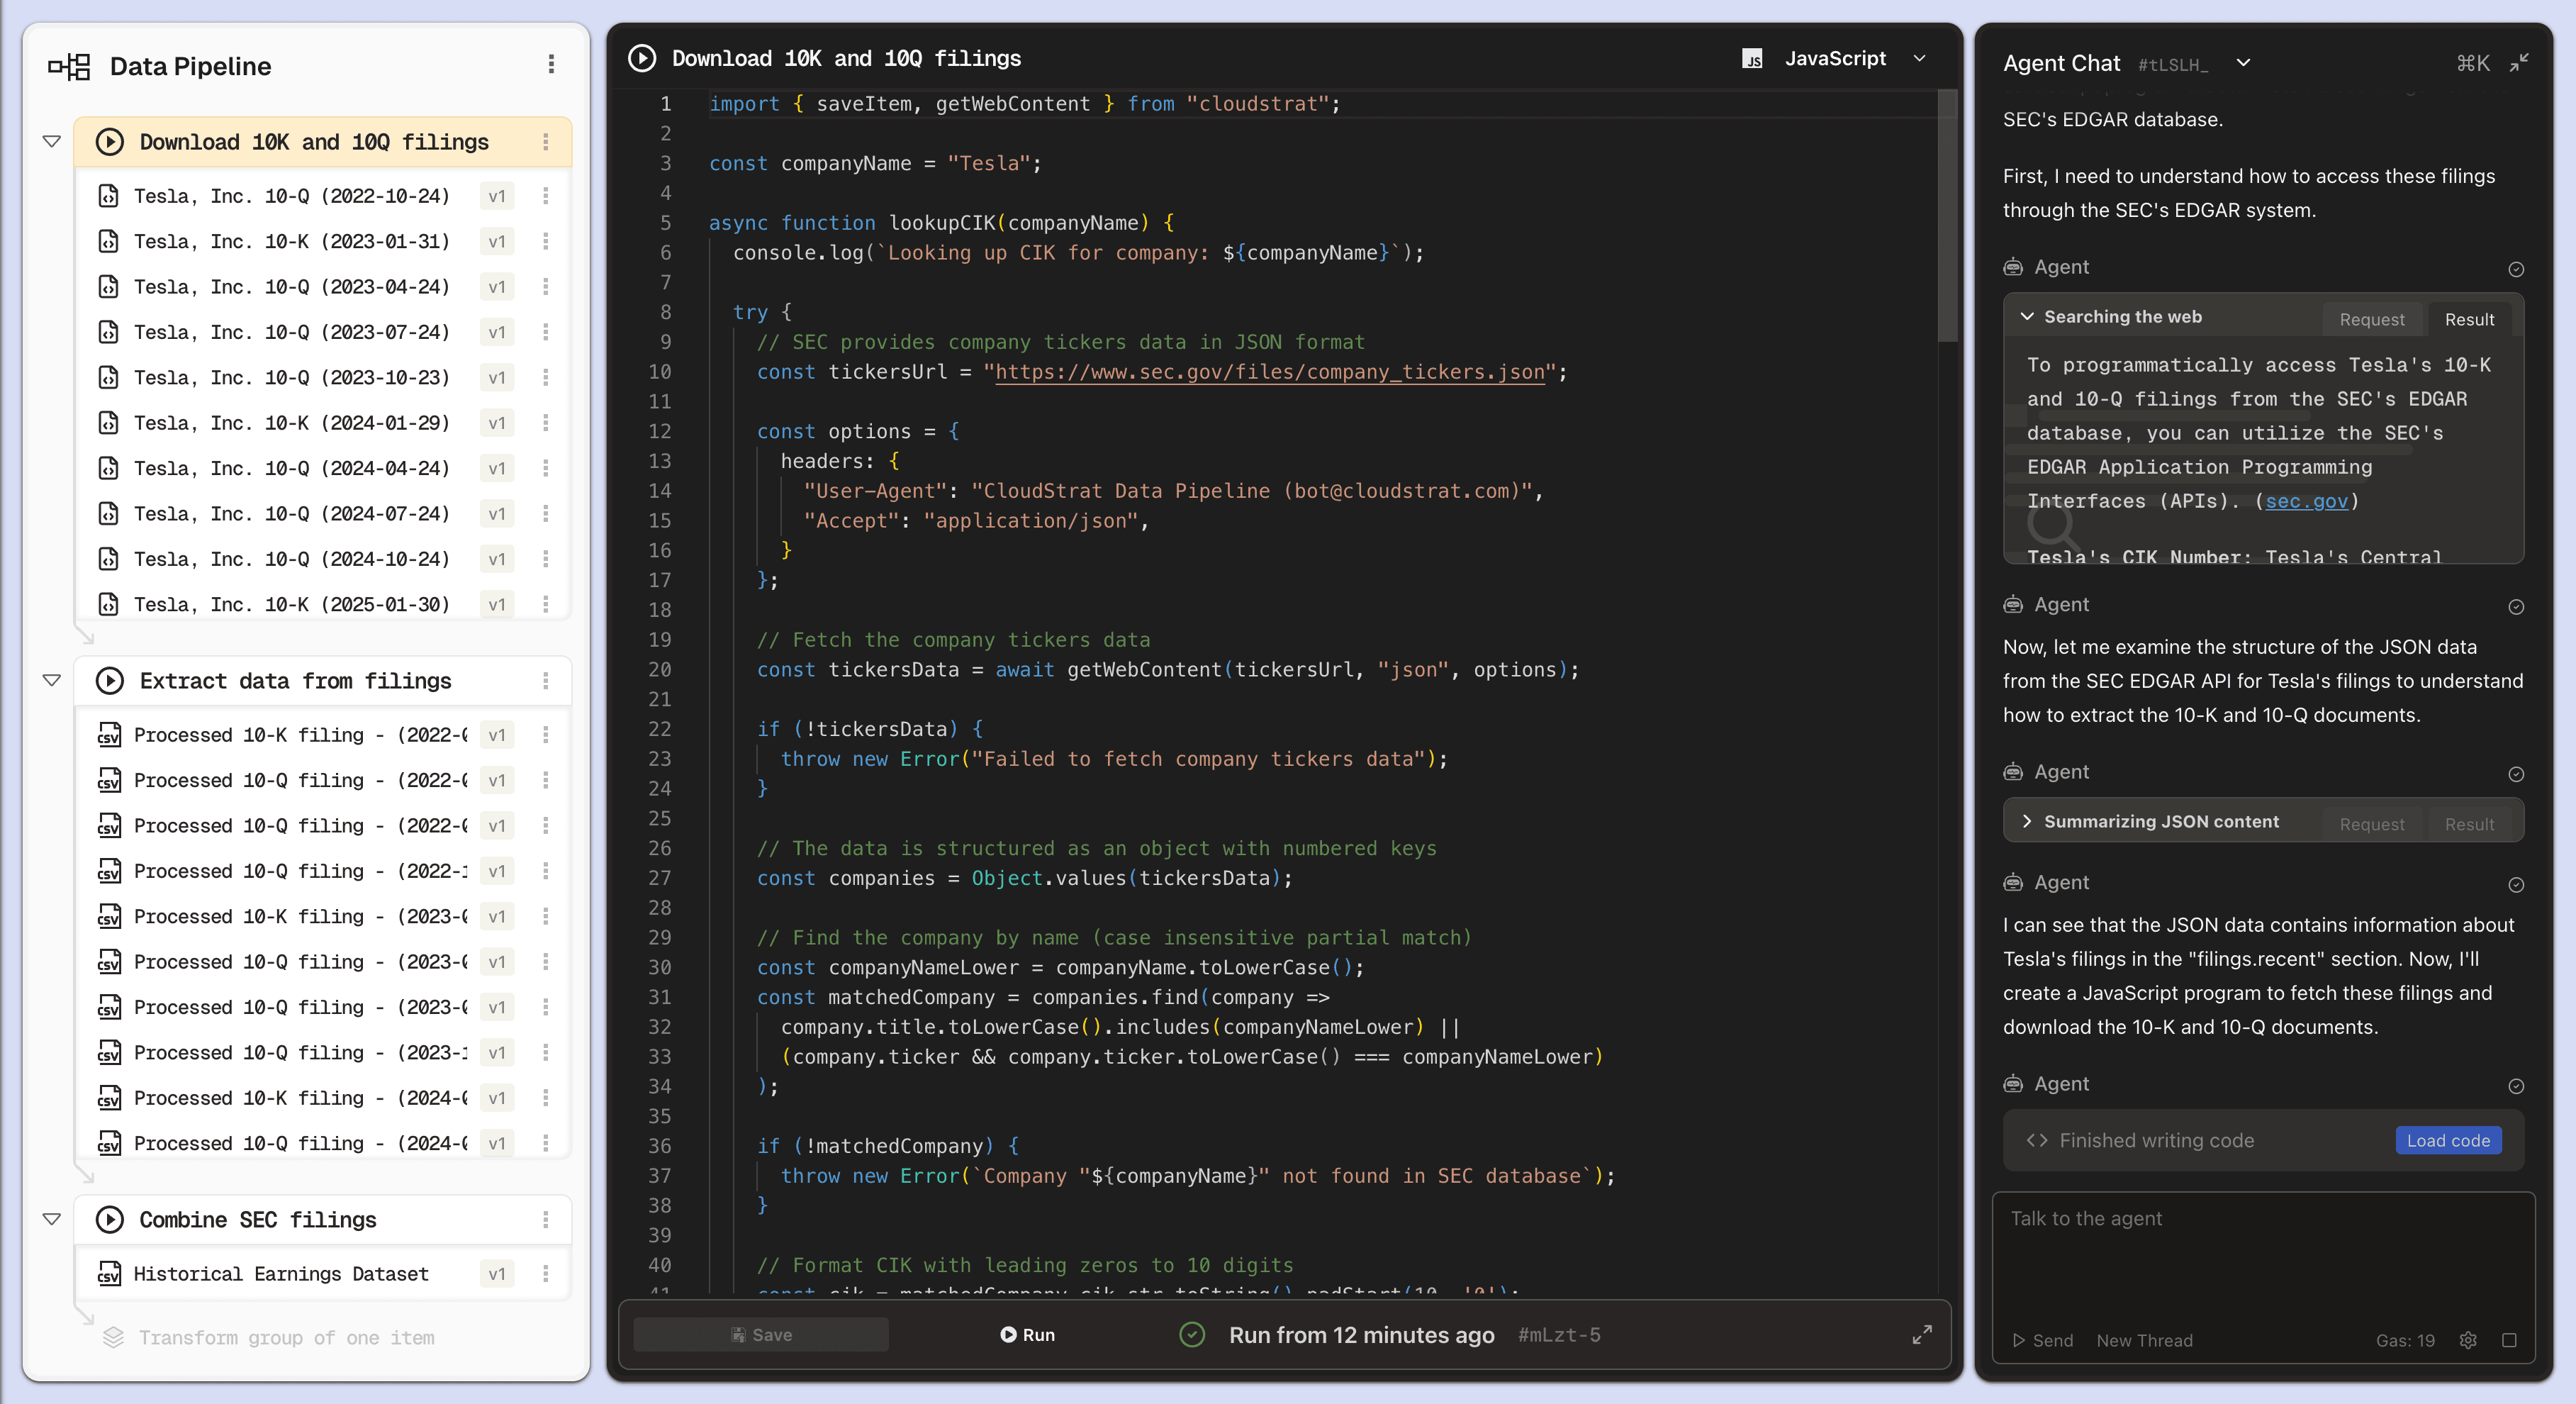Click the CSV icon of Historical Earnings Dataset

pos(109,1274)
